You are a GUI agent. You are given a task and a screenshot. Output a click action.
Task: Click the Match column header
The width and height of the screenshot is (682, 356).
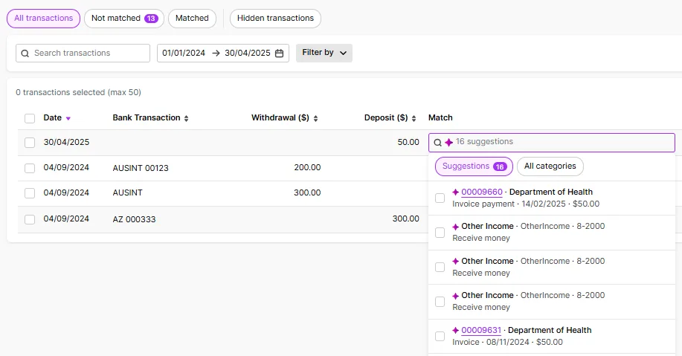440,117
